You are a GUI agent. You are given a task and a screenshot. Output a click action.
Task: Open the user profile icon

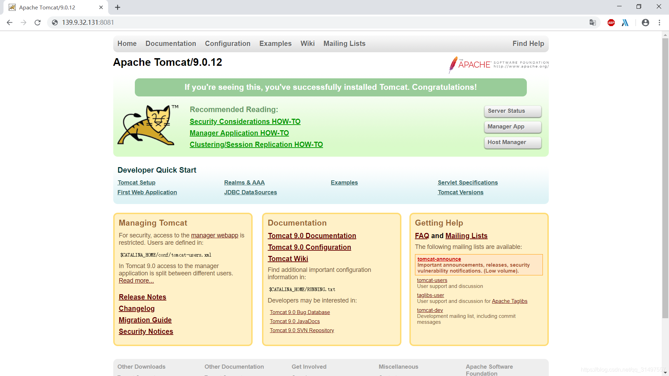point(645,23)
